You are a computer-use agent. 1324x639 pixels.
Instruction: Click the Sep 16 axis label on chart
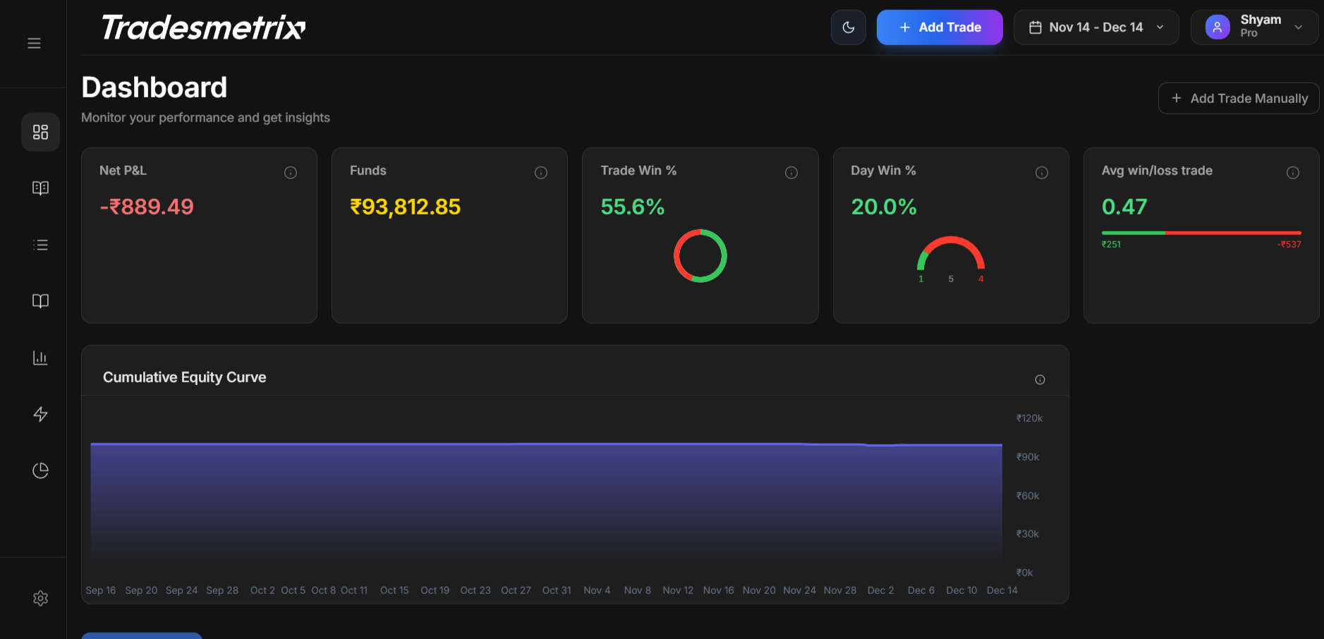[101, 590]
